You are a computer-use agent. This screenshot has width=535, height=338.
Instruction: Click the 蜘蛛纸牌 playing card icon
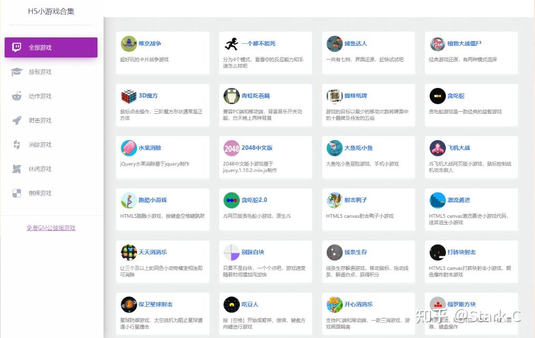[x=335, y=96]
